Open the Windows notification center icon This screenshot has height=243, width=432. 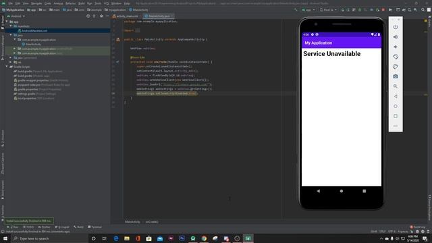425,238
